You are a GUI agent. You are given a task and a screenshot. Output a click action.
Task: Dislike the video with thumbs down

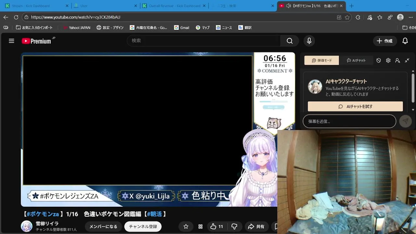tap(234, 227)
